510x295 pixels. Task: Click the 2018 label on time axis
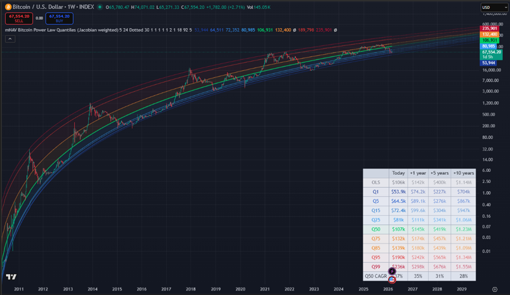click(x=190, y=290)
